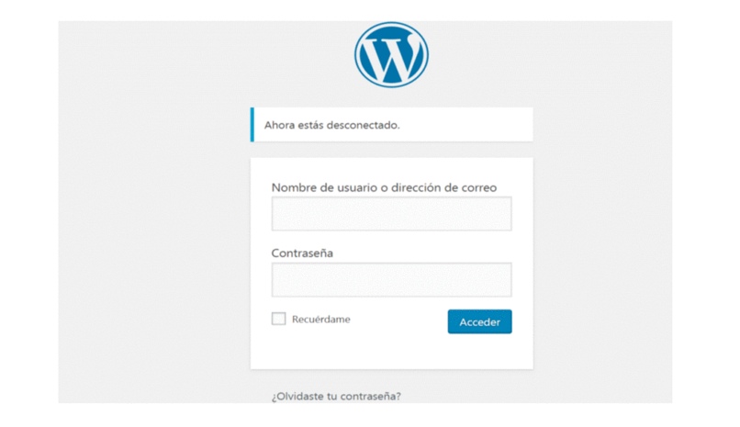Screen dimensions: 740x427
Task: Focus the Contraseña input field
Action: [391, 280]
